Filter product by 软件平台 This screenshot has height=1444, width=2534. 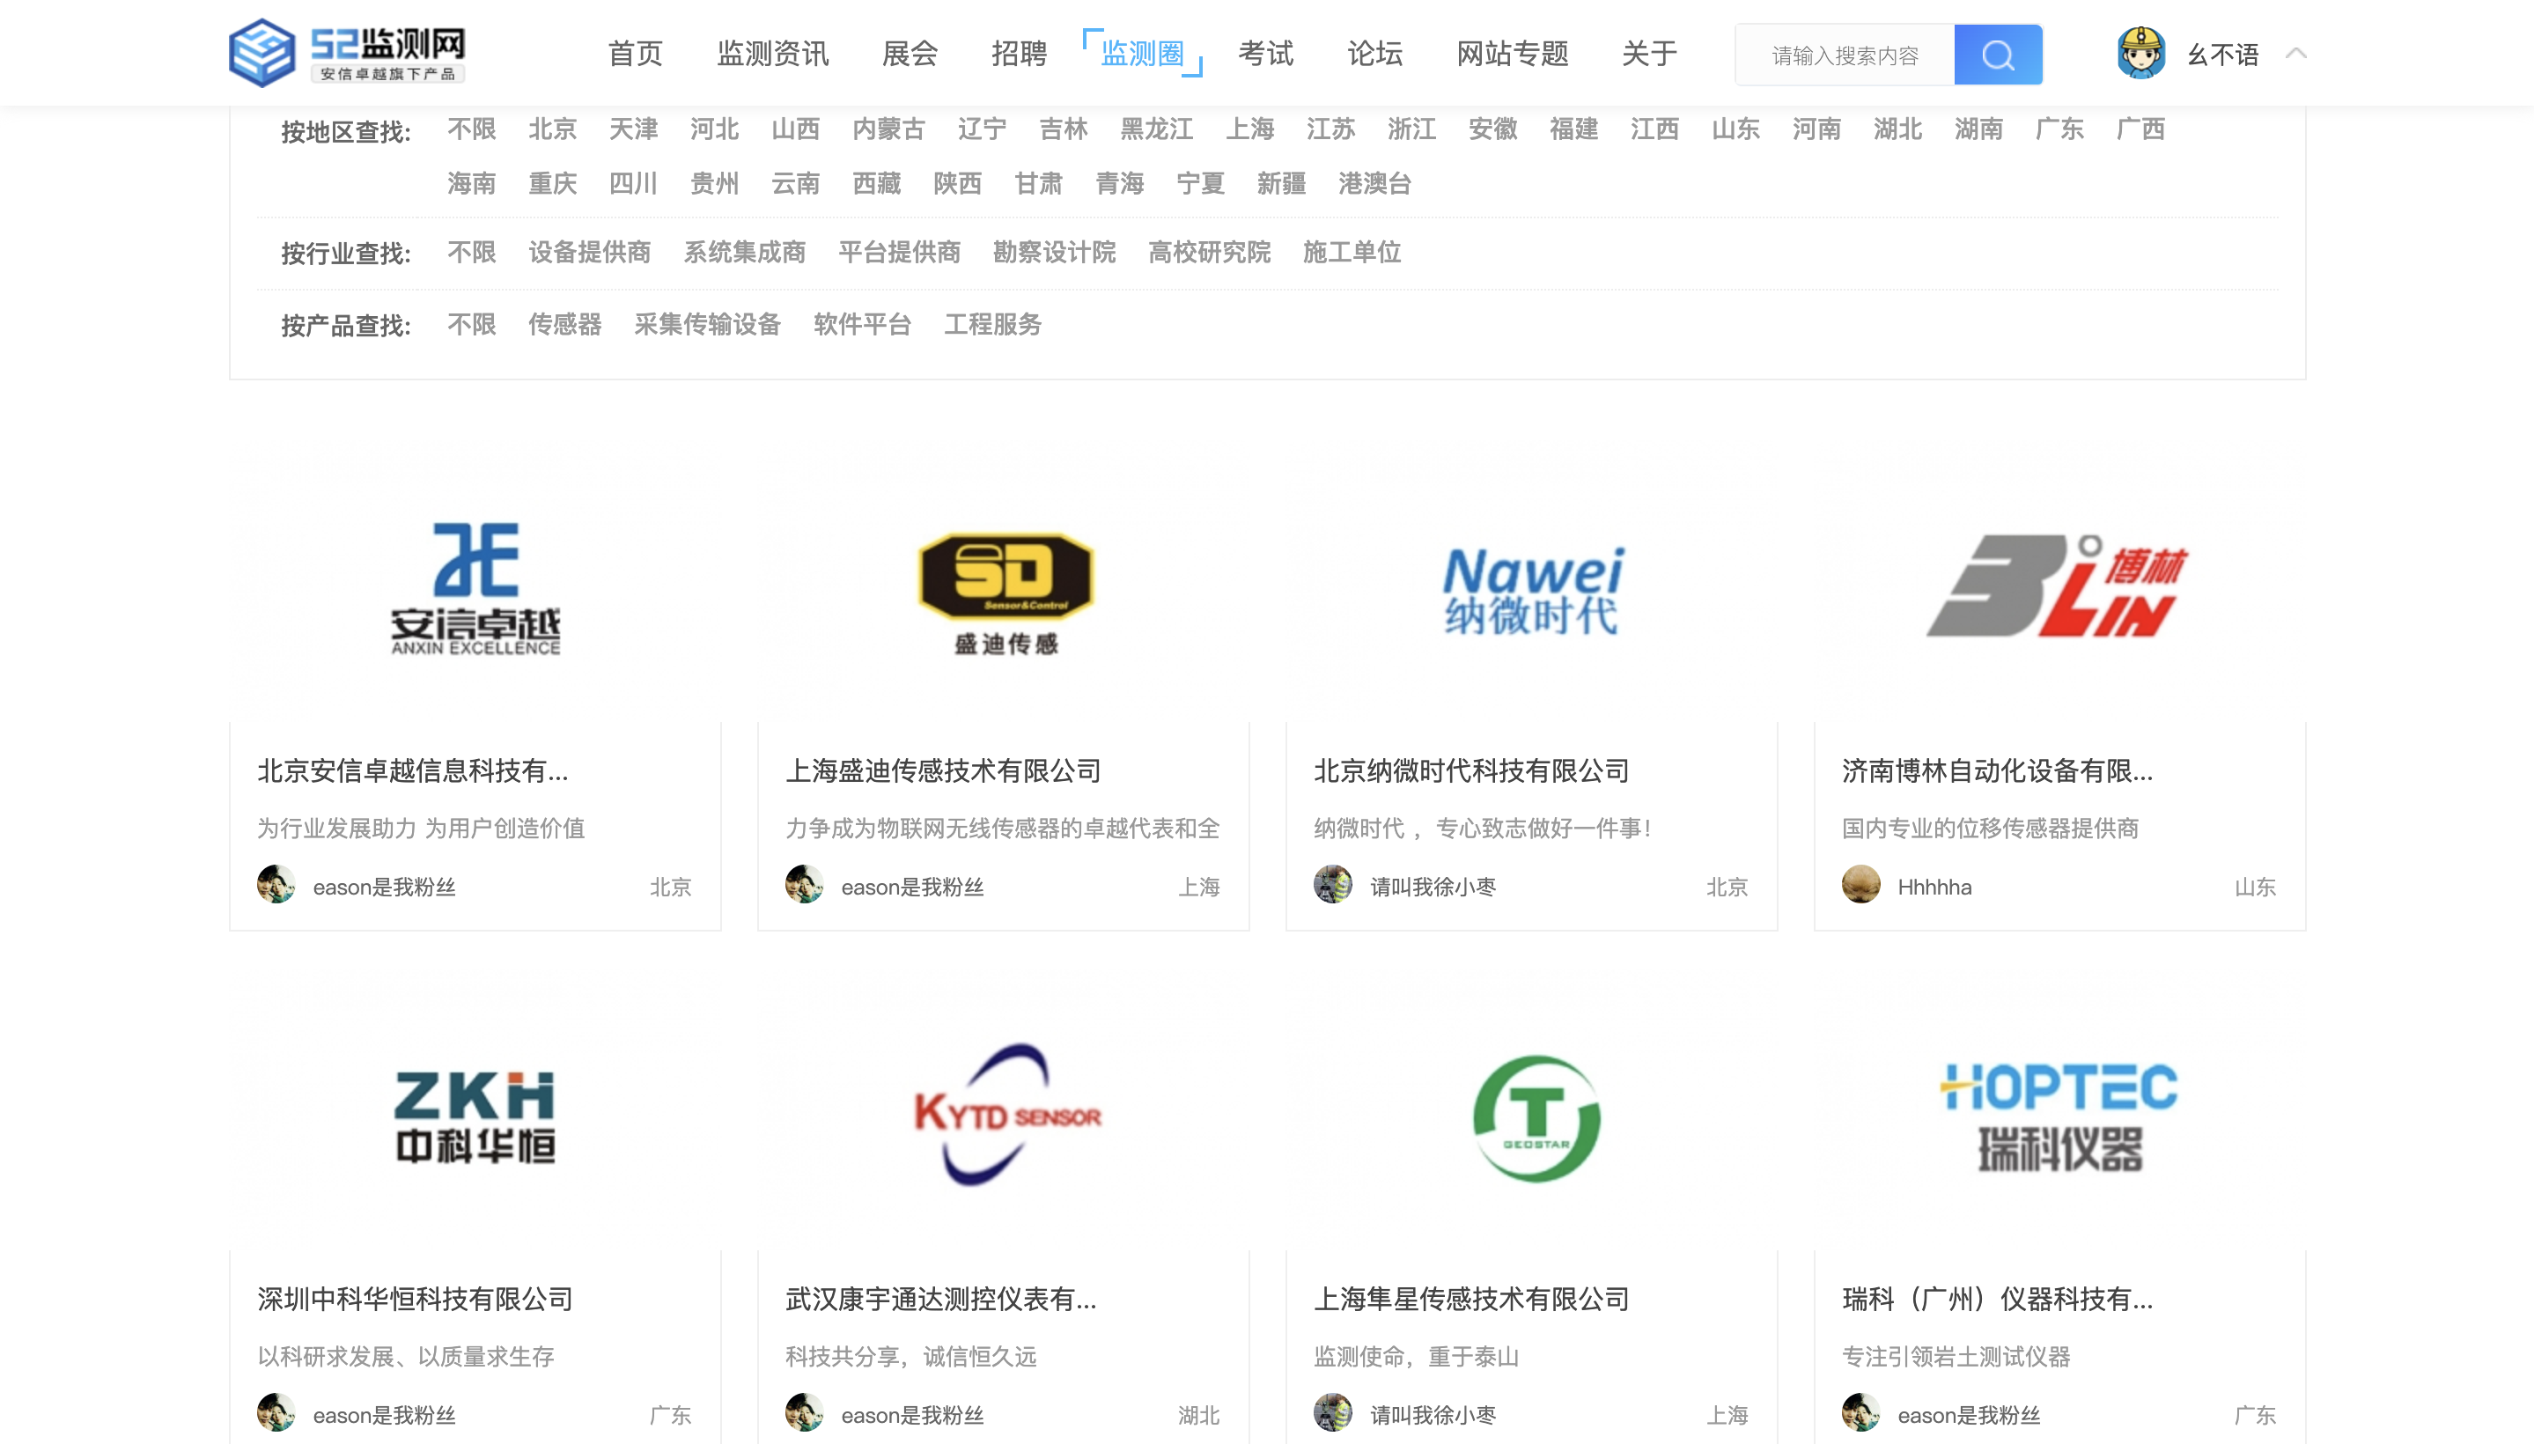point(862,324)
